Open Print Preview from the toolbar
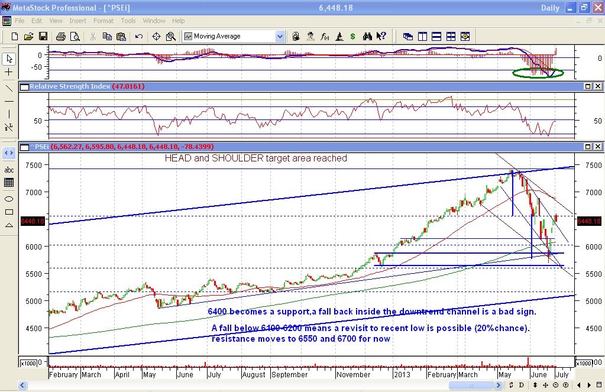The height and width of the screenshot is (392, 605). [76, 35]
